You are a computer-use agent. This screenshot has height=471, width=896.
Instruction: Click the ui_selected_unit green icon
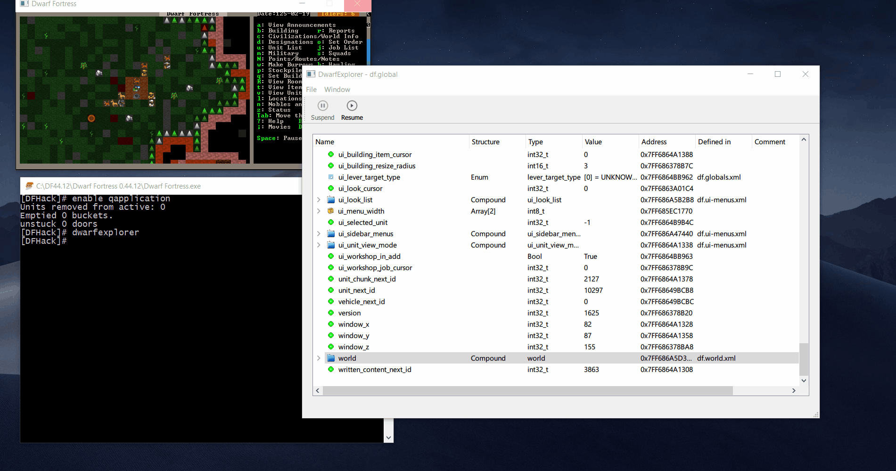click(331, 222)
